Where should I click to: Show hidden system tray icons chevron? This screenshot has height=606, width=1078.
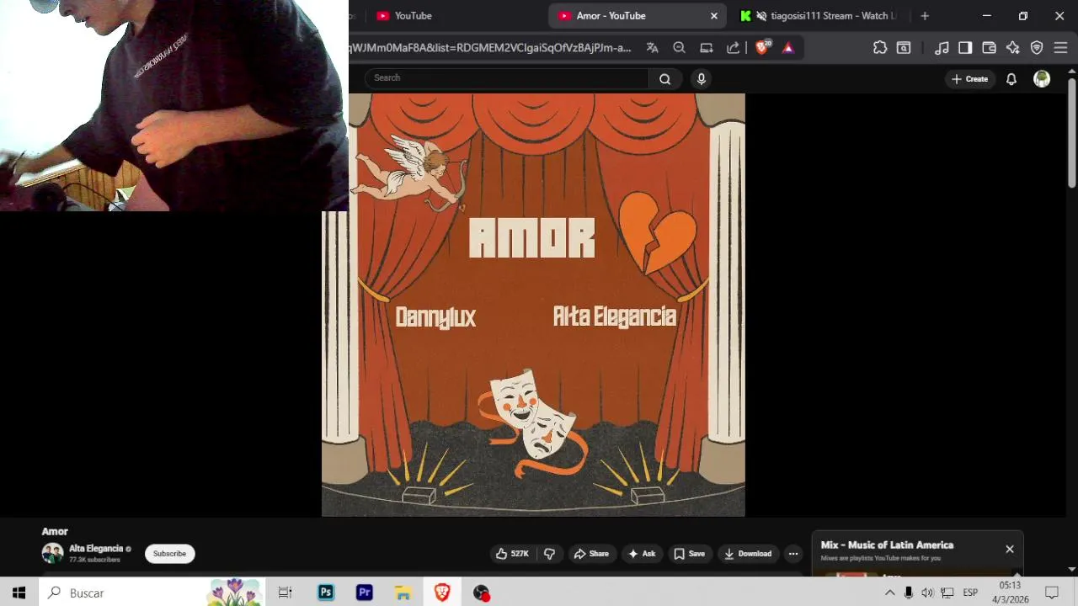click(889, 593)
